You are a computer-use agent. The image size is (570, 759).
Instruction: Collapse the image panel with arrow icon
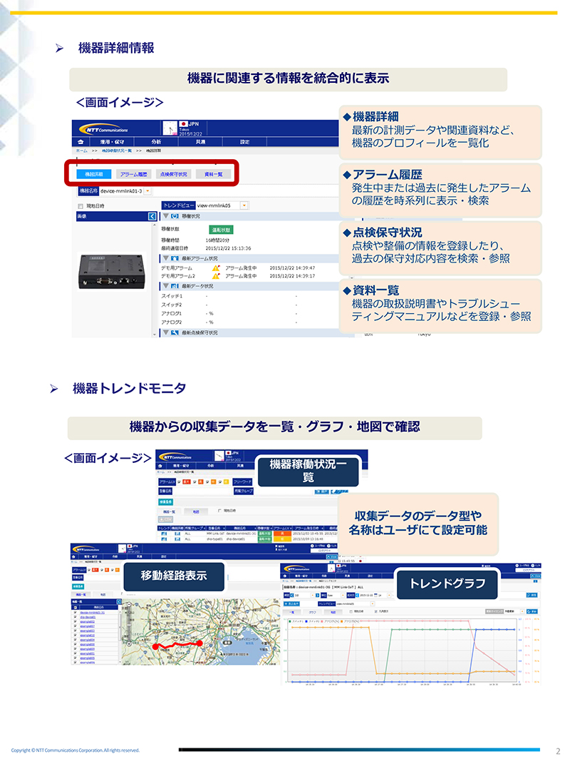coord(152,216)
